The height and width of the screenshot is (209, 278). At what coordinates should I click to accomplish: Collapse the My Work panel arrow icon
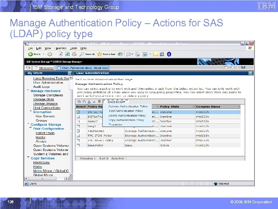[70, 73]
